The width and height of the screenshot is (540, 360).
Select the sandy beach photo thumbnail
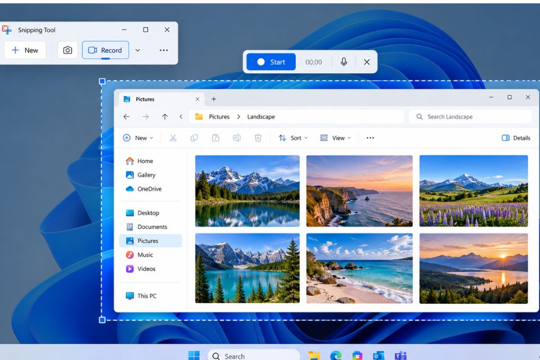359,268
